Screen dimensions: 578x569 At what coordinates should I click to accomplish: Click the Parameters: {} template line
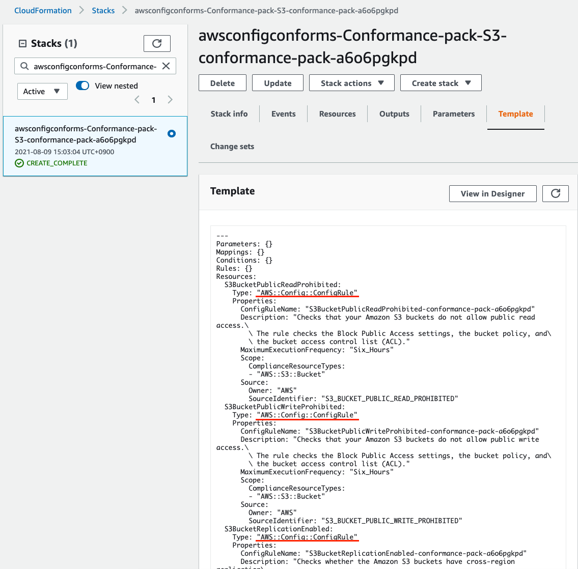click(x=244, y=244)
